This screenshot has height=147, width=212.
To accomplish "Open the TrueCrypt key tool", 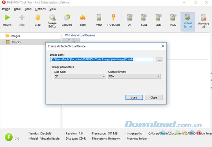I will click(113, 21).
